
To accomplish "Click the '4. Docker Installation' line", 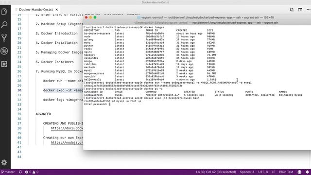I will (56, 43).
